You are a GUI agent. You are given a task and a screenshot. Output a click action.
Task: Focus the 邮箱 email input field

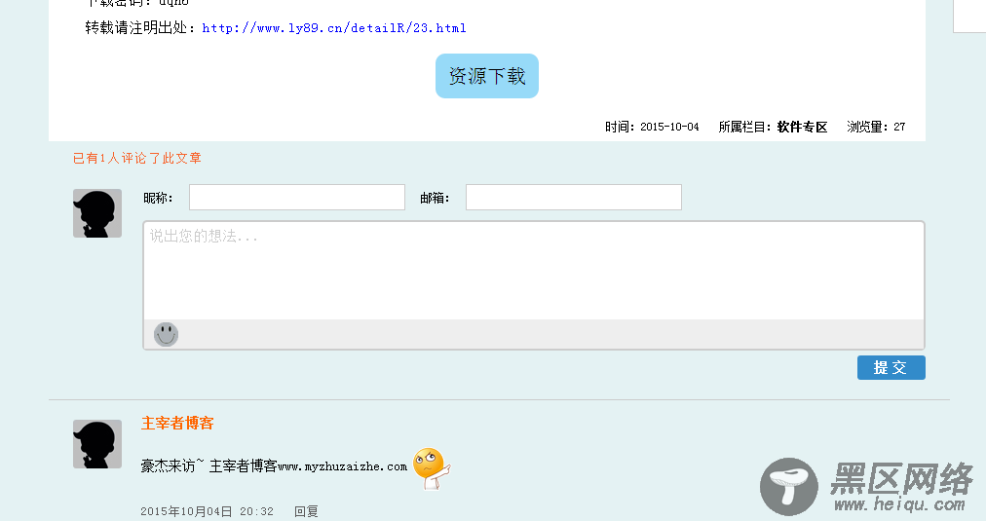click(574, 198)
